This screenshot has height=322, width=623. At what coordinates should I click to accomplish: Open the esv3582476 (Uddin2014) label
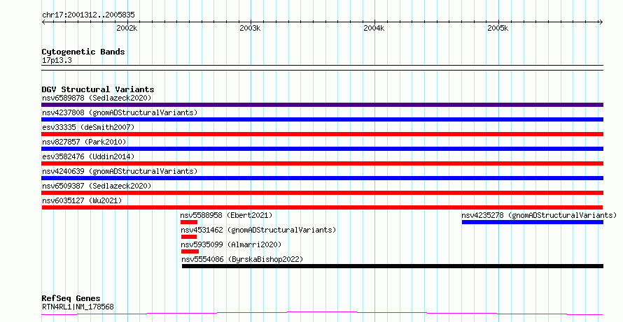coord(88,156)
